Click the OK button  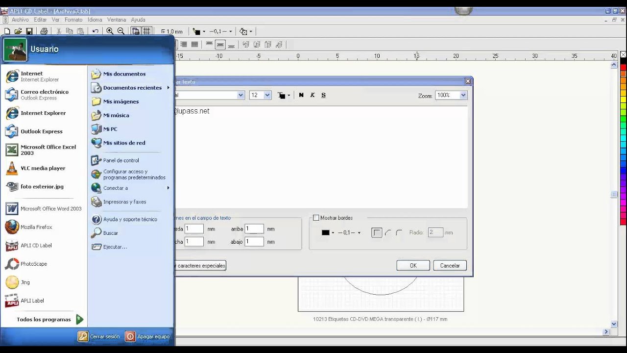pos(413,266)
